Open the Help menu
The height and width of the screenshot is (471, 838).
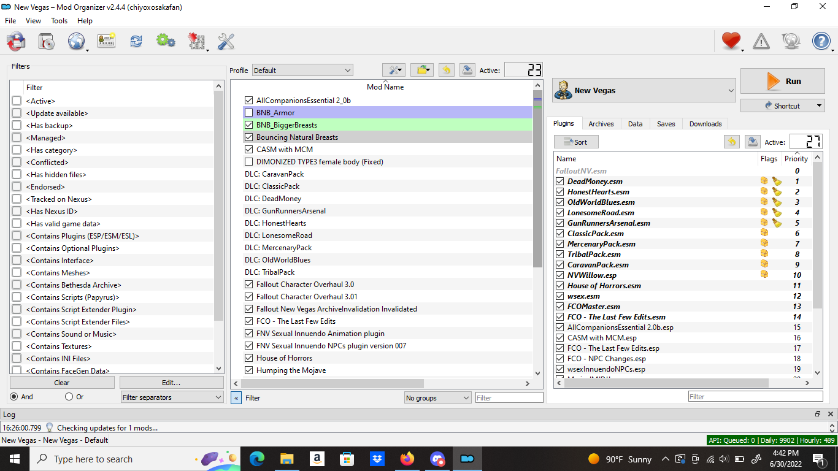[x=85, y=21]
